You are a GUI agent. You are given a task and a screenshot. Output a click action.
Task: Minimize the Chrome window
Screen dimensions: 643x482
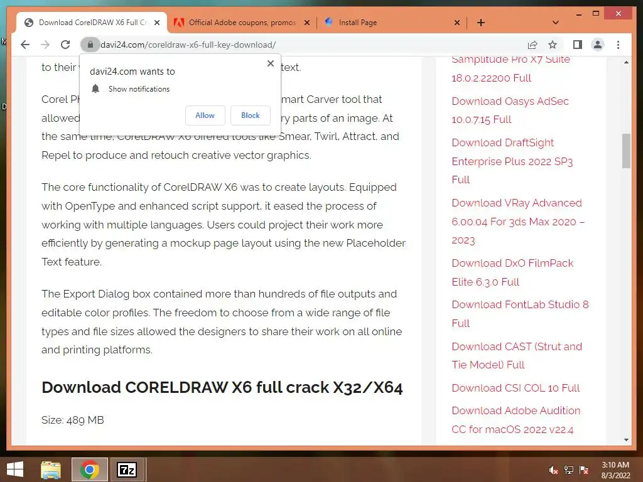coord(578,14)
